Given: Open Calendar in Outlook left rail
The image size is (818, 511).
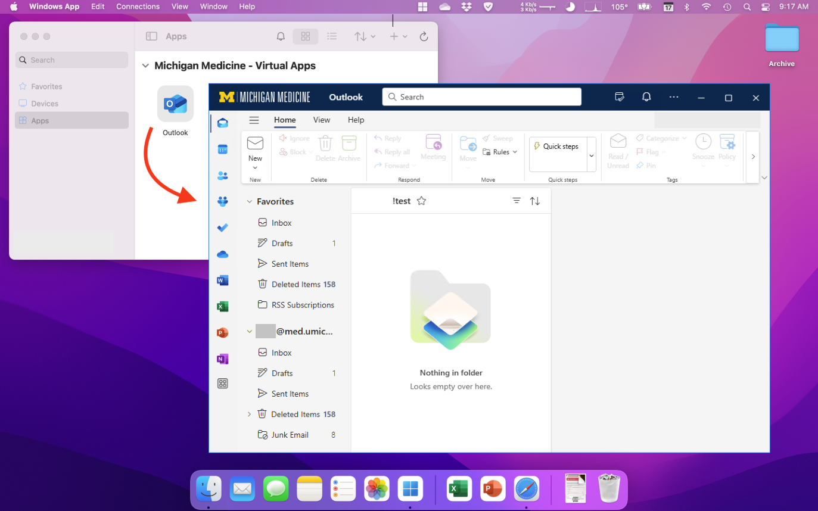Looking at the screenshot, I should [x=223, y=149].
